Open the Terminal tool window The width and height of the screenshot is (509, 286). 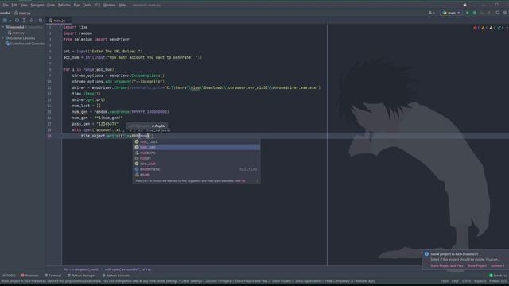click(53, 276)
